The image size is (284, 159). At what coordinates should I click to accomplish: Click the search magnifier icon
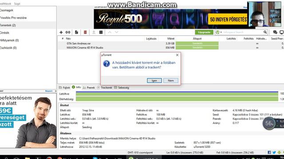click(x=265, y=32)
